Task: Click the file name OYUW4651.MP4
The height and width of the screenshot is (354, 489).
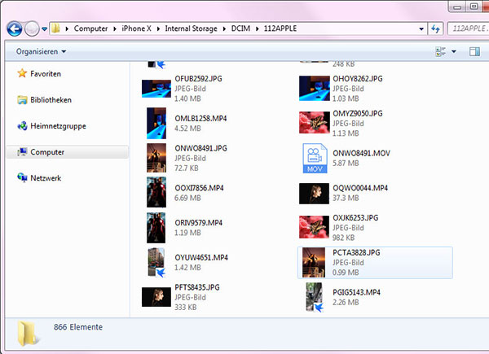Action: click(x=201, y=258)
